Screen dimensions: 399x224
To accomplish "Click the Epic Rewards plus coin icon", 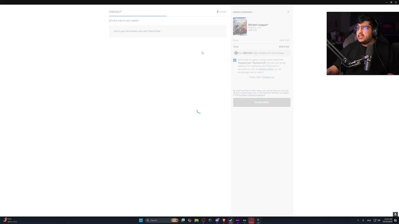I will click(x=236, y=53).
